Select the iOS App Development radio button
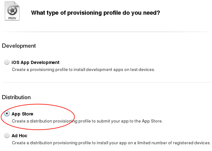Screen dimensions: 212x151 (x=7, y=62)
